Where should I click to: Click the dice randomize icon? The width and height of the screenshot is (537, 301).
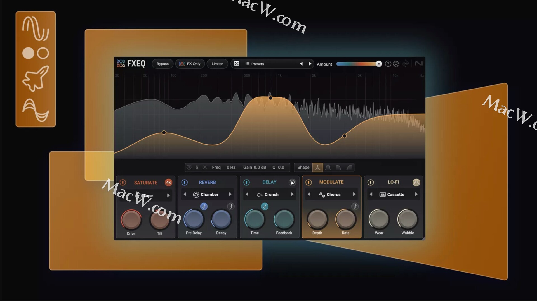pos(237,64)
